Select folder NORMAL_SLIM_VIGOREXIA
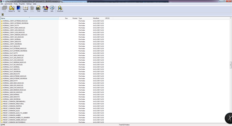 [12, 99]
